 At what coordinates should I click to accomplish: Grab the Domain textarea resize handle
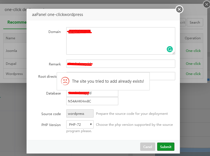pos(174,53)
